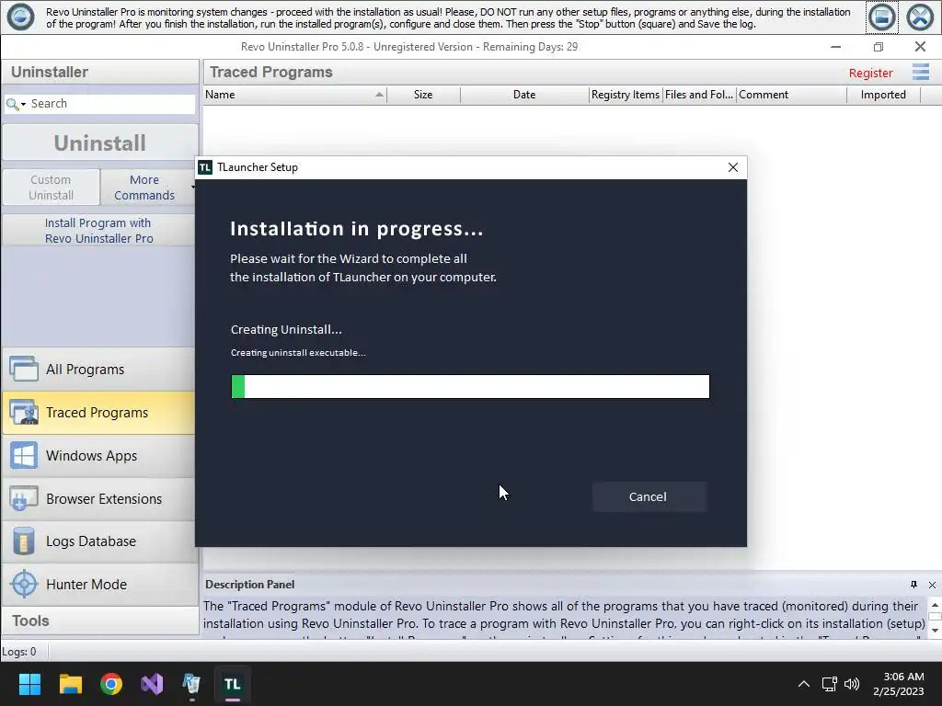This screenshot has height=706, width=942.
Task: Select the Traced Programs module
Action: [x=99, y=413]
